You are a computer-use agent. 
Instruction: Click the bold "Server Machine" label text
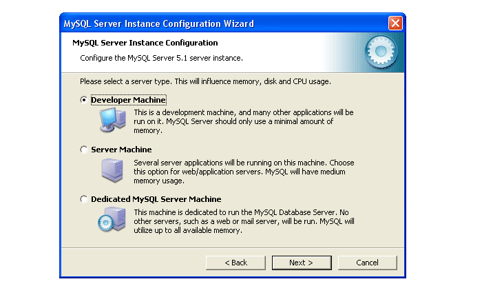(x=121, y=150)
